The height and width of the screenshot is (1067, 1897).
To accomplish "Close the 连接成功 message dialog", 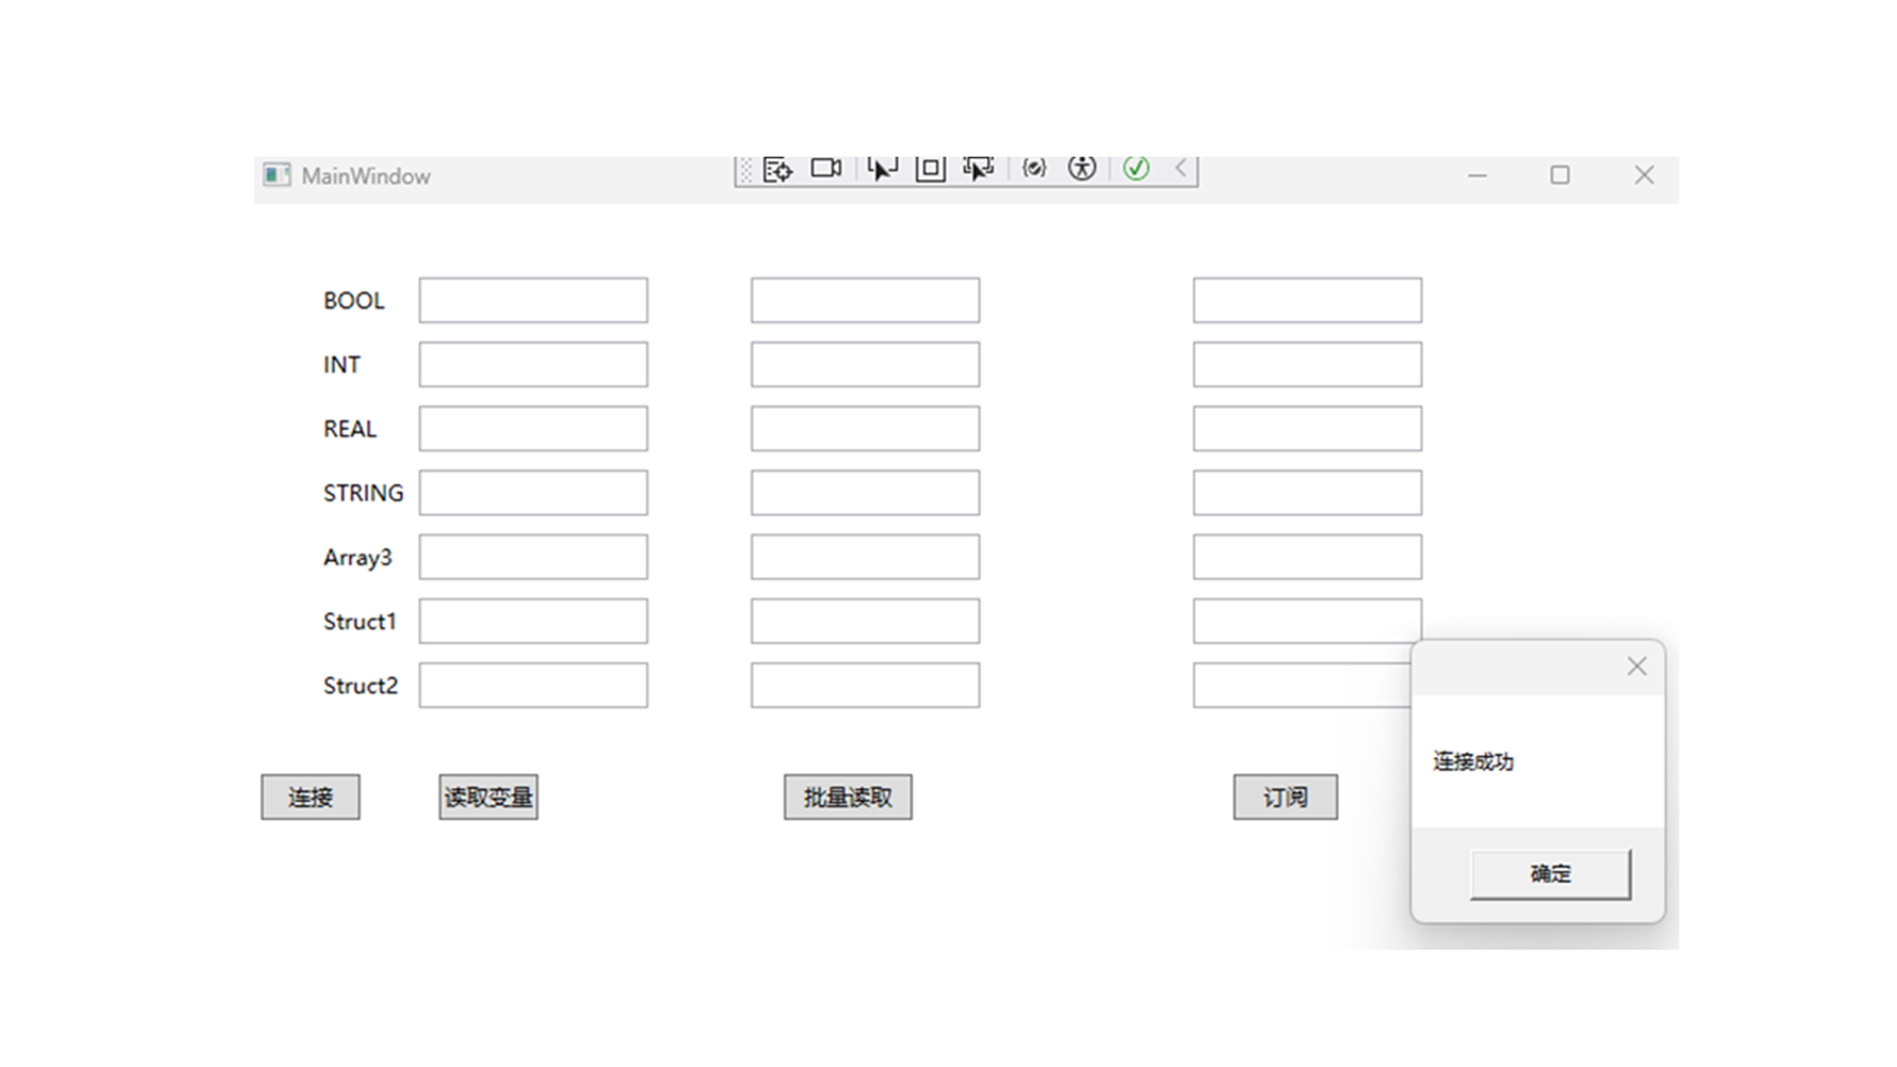I will coord(1637,667).
